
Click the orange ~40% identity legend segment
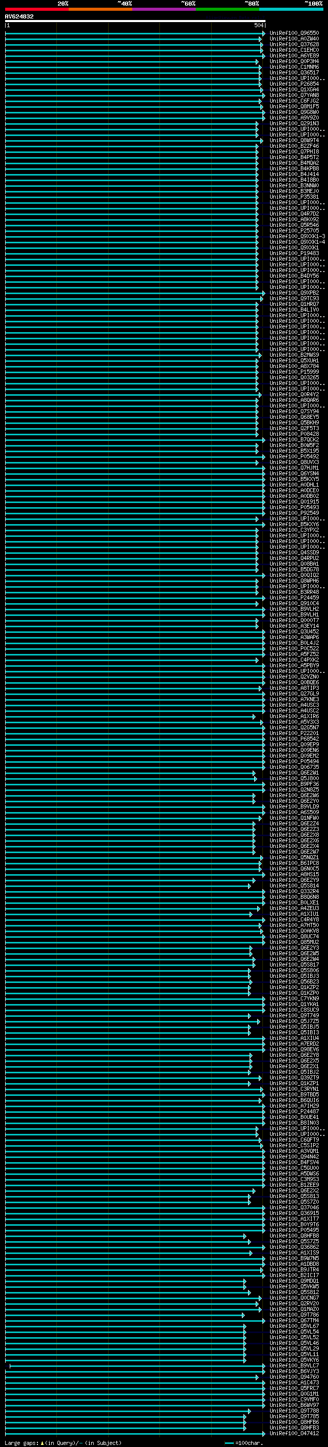click(x=100, y=9)
